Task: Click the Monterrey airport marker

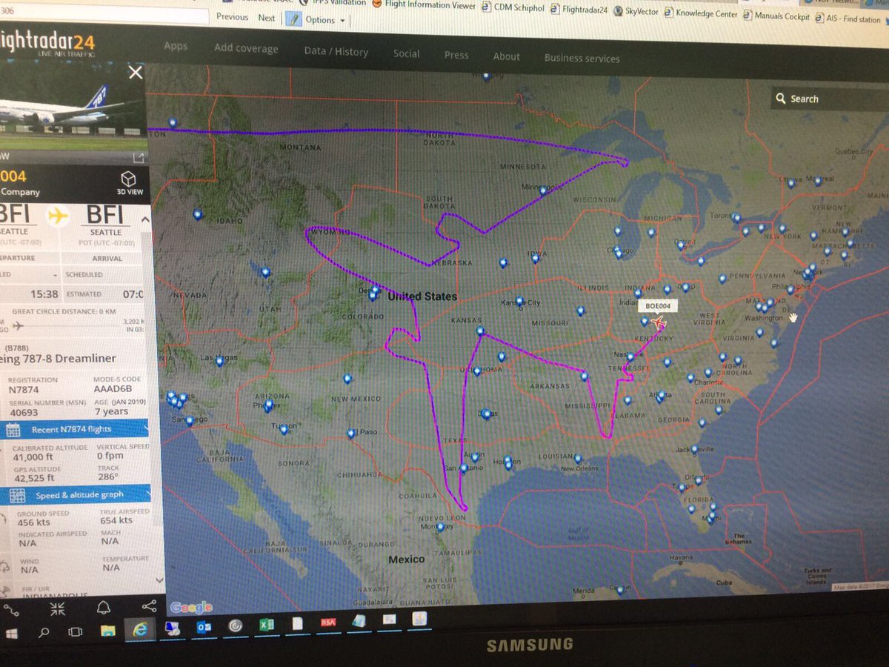Action: point(440,528)
